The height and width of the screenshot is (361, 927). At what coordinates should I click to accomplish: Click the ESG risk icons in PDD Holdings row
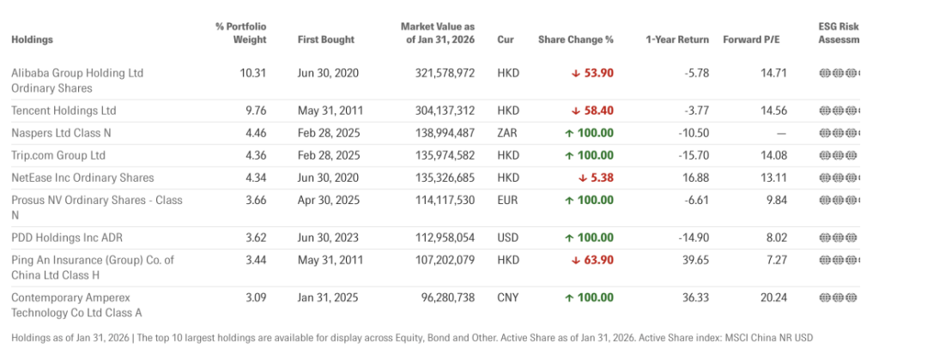tap(839, 238)
